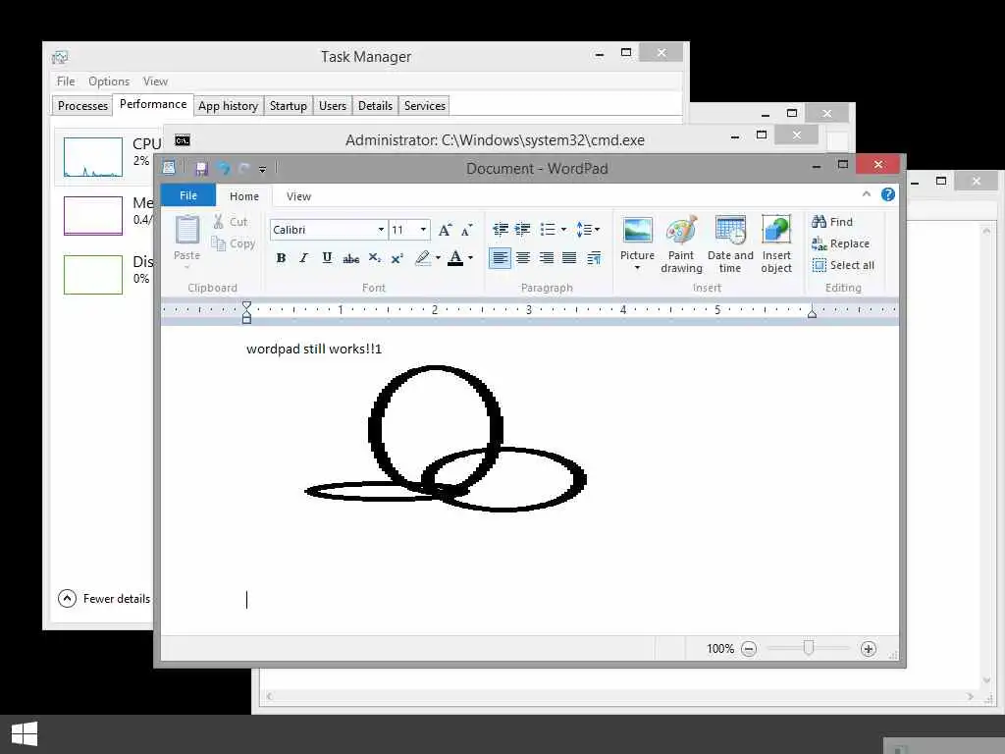Collapse the WordPad ribbon chevron

pos(866,193)
